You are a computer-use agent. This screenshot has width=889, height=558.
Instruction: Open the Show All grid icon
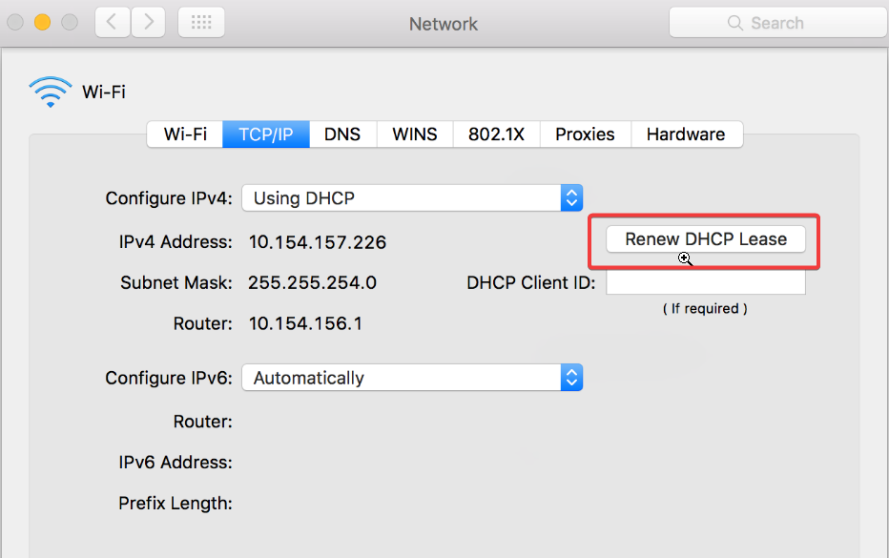200,22
